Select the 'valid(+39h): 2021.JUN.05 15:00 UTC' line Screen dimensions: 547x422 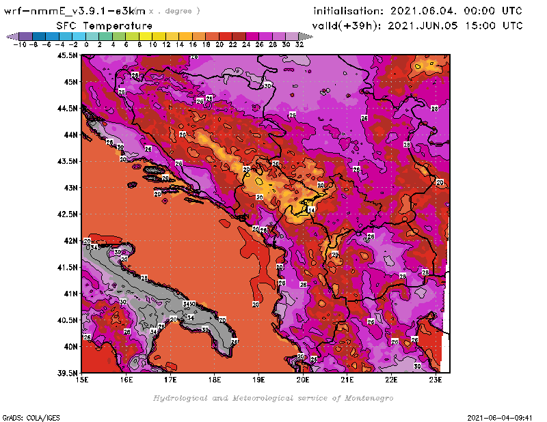[417, 26]
